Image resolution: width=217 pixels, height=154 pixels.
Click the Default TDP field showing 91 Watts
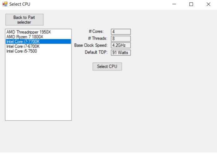121,52
